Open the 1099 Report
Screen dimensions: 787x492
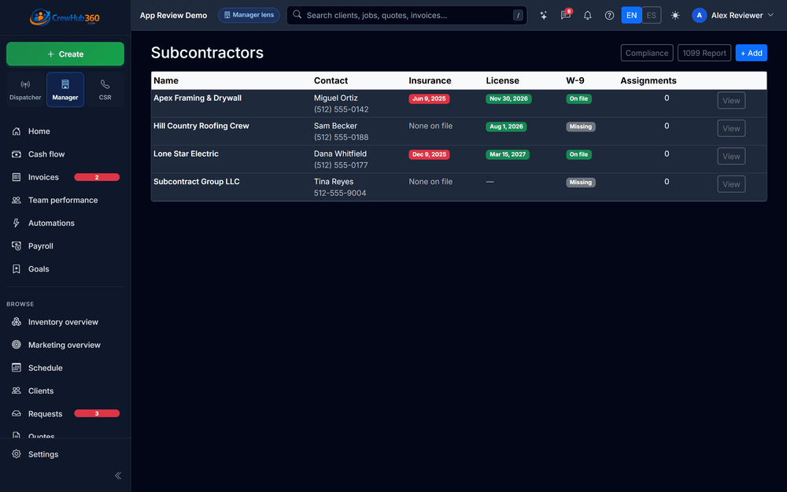704,53
